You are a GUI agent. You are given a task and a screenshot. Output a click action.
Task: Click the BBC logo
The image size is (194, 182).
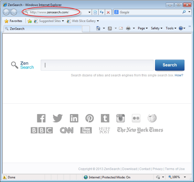(x=42, y=130)
